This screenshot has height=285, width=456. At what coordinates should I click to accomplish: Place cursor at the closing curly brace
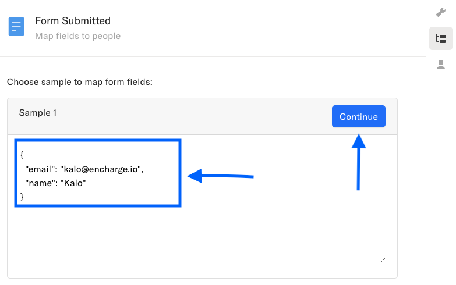22,197
